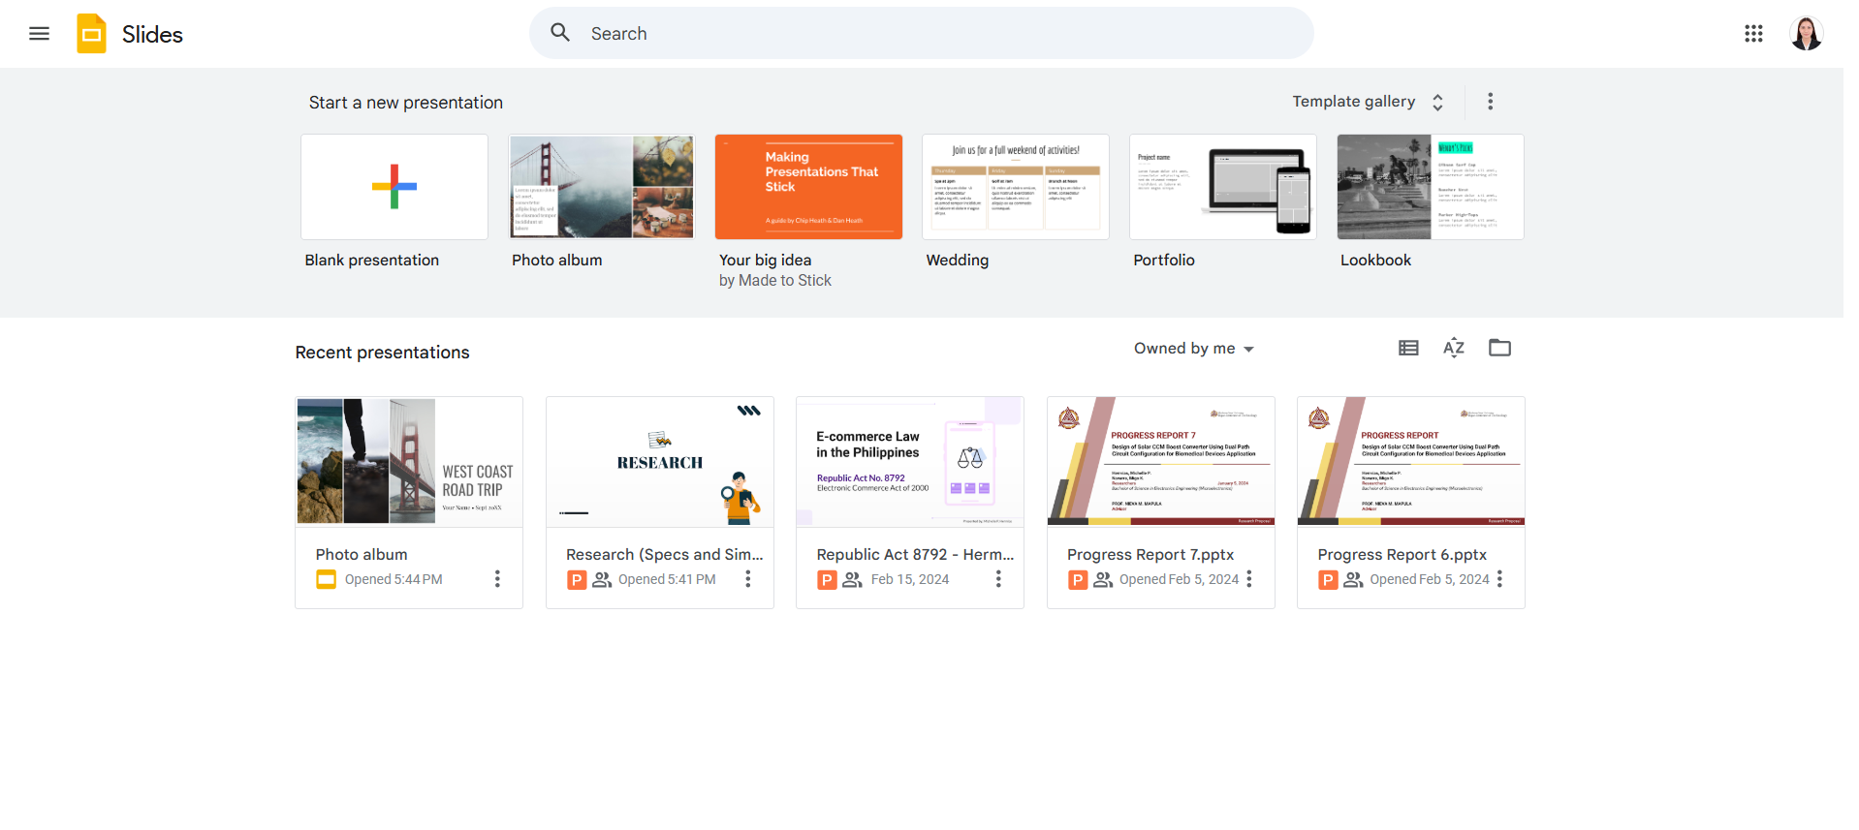Choose the Photo album template
The height and width of the screenshot is (830, 1859).
tap(602, 187)
